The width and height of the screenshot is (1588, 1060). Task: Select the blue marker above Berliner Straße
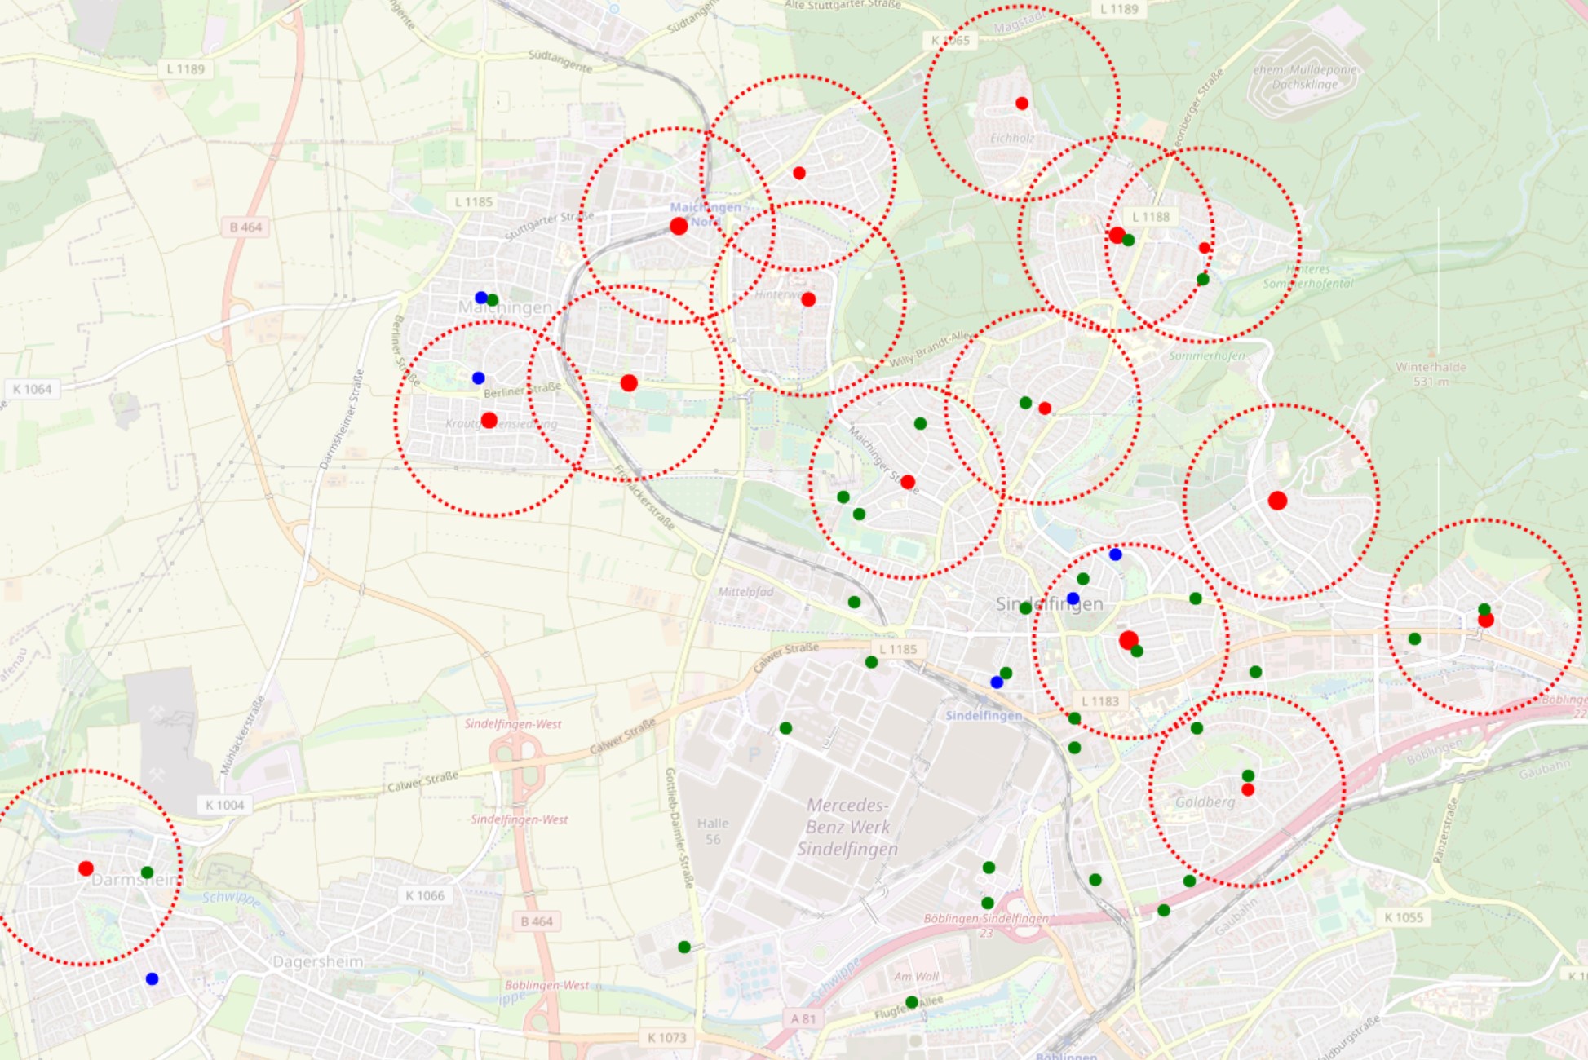(478, 378)
